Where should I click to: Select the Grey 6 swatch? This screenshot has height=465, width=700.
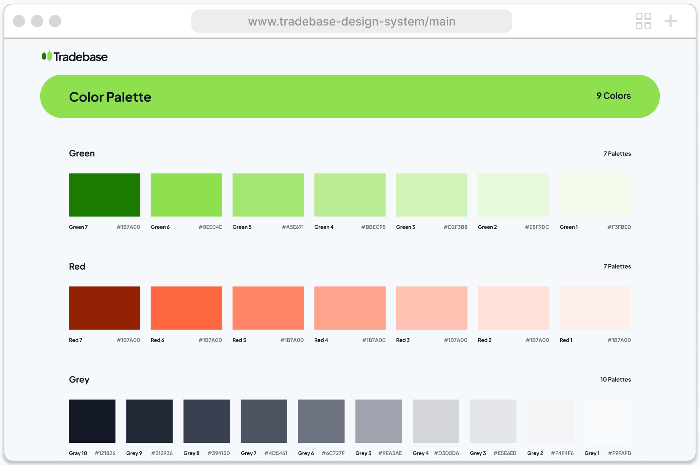pos(321,421)
